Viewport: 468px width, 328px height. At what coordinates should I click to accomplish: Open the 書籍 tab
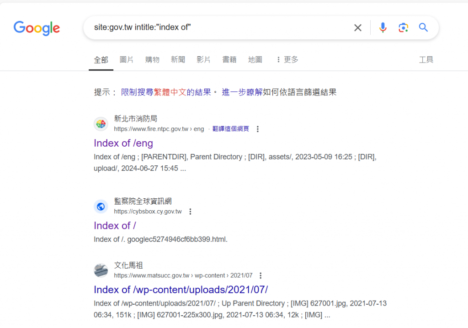click(229, 60)
